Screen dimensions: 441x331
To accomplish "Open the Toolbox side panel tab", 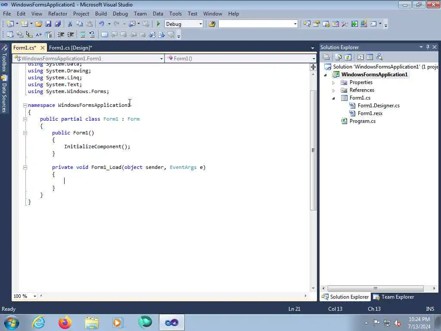I will click(x=4, y=59).
